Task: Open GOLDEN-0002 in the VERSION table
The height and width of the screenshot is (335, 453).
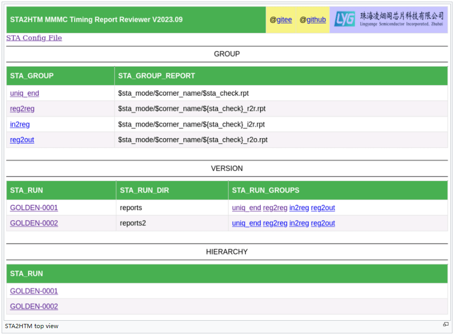Action: (x=34, y=223)
